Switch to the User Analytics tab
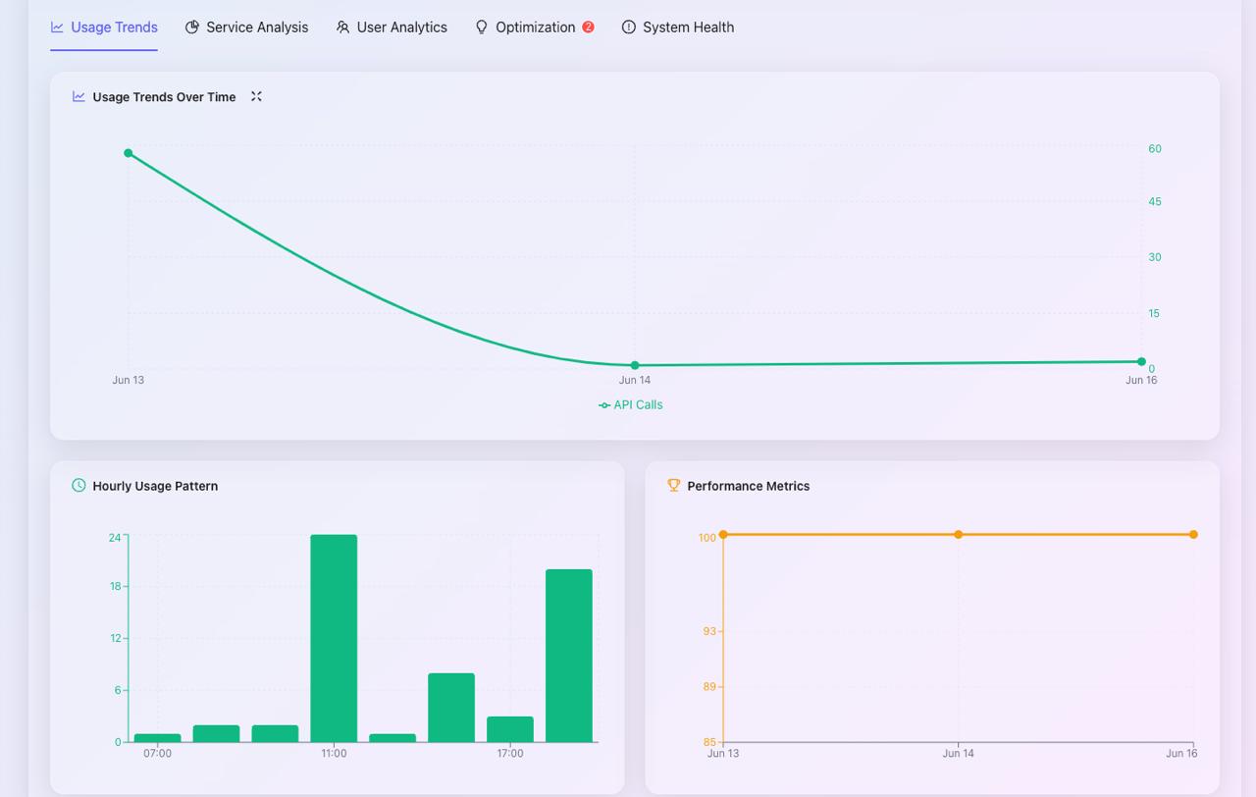 pyautogui.click(x=401, y=27)
